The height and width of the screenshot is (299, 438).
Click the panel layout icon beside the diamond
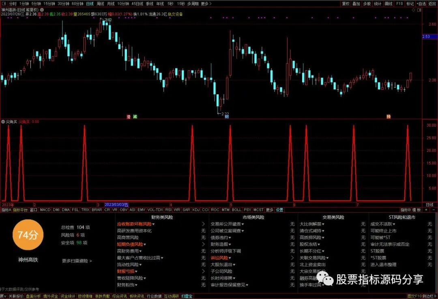(419, 10)
